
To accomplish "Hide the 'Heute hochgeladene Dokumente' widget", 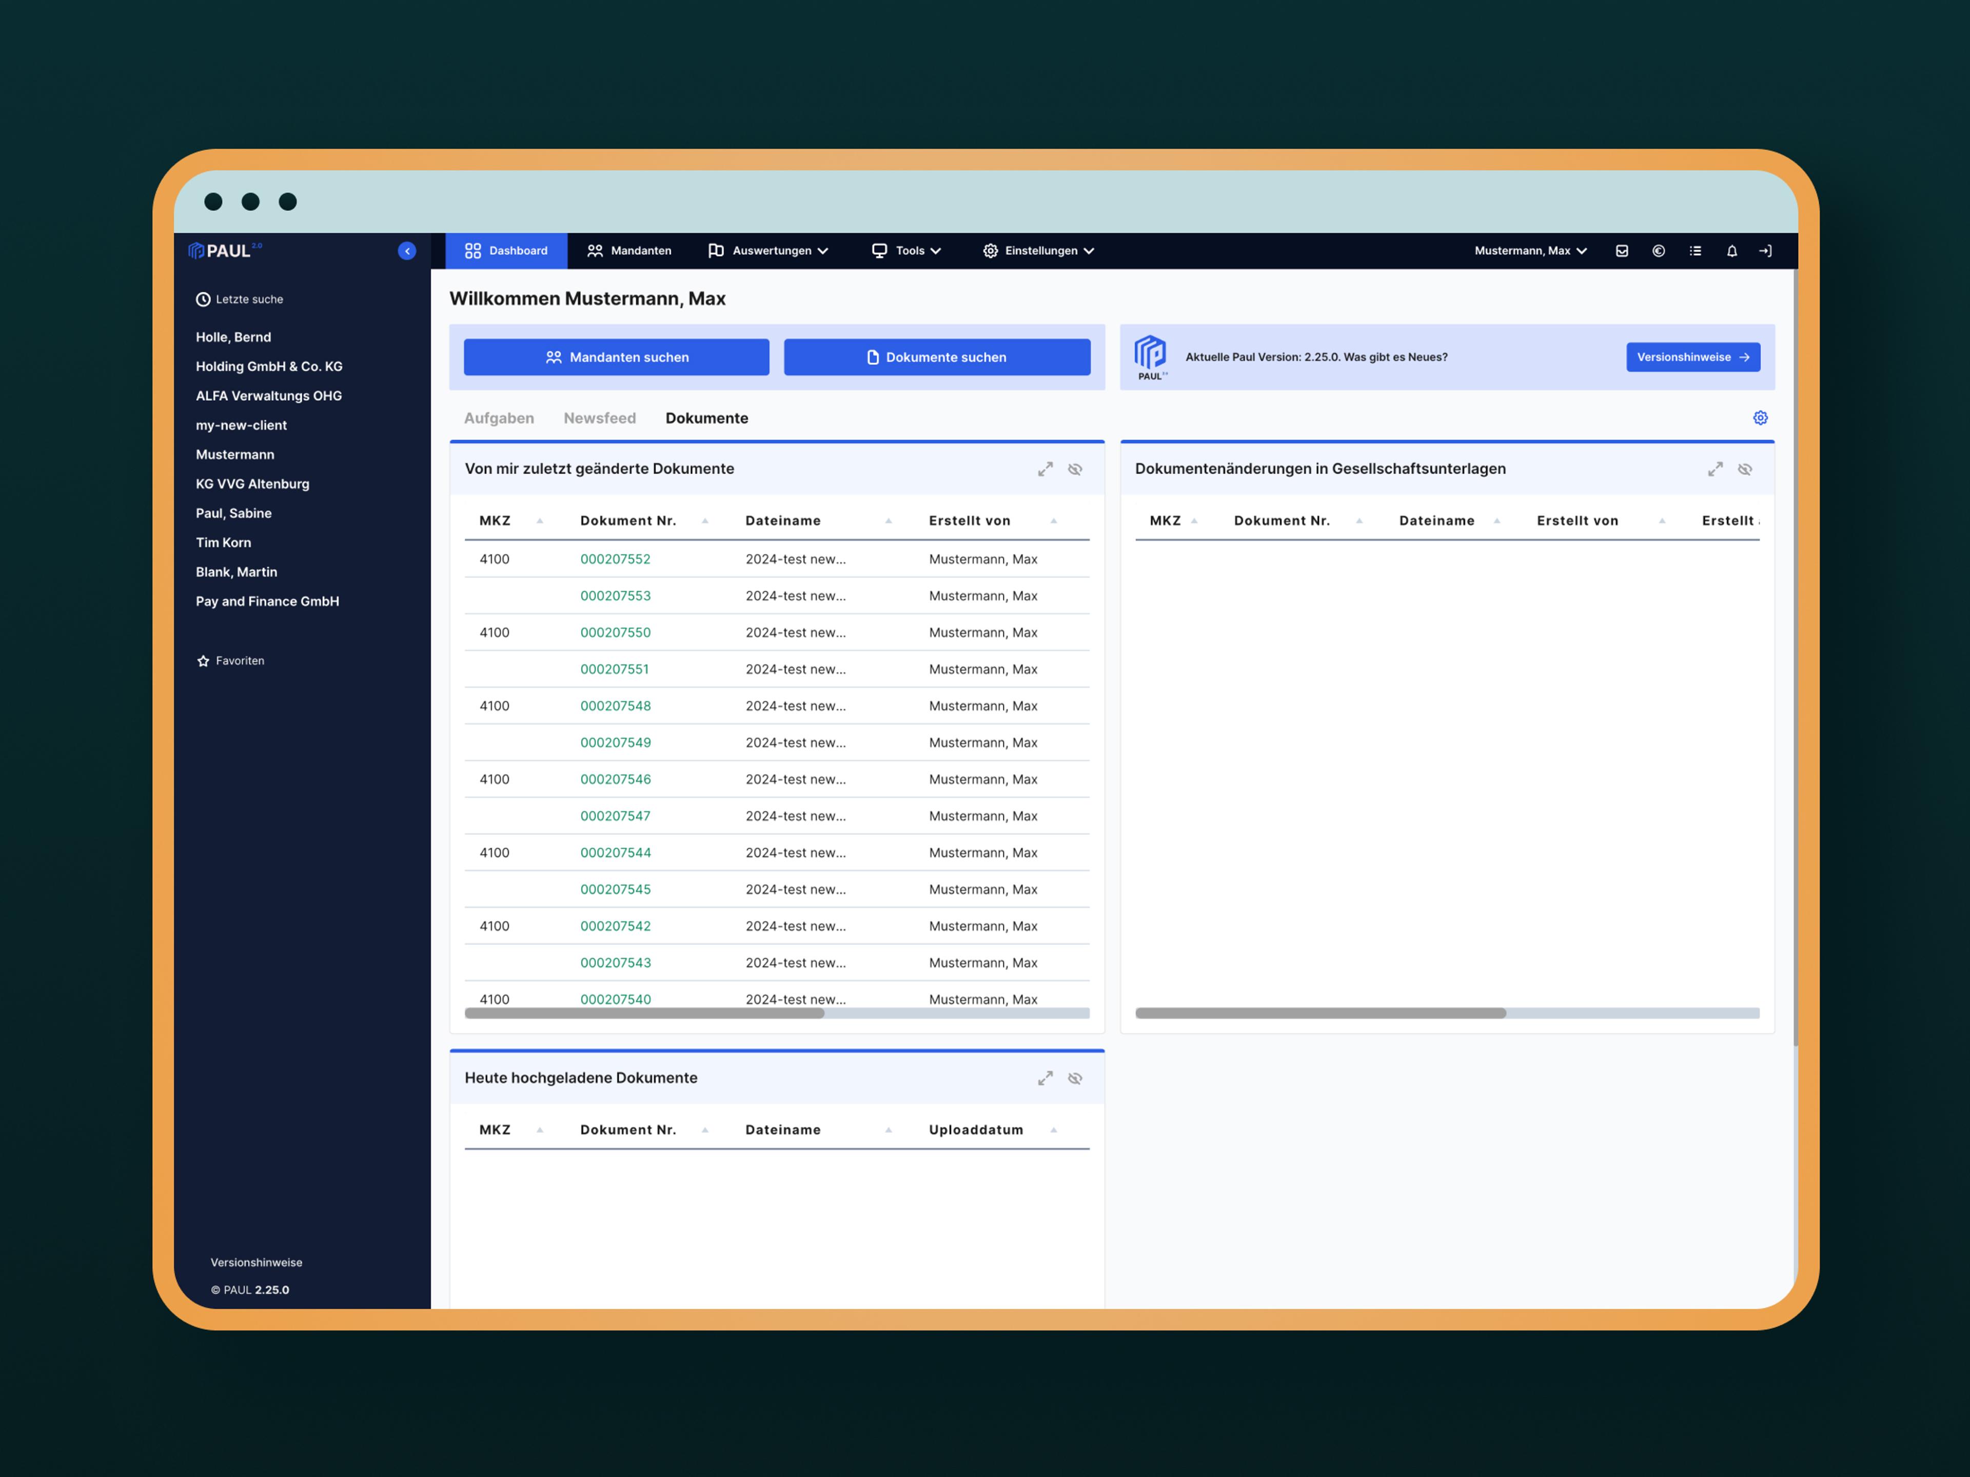I will tap(1075, 1078).
